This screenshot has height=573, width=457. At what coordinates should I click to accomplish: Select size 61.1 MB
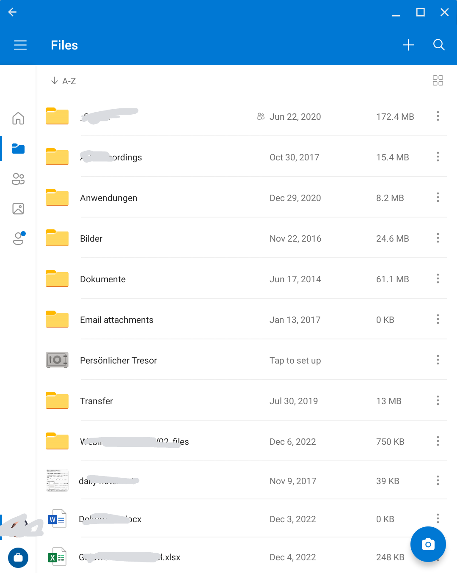(x=393, y=279)
